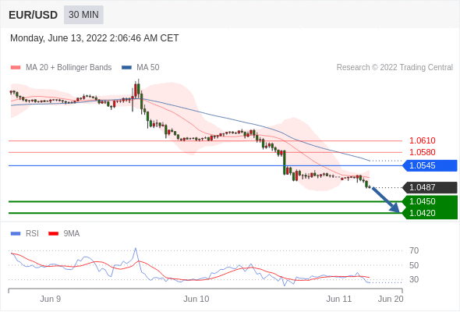460x312 pixels.
Task: Click the blue 1.0545 pivot price tag
Action: pos(430,165)
